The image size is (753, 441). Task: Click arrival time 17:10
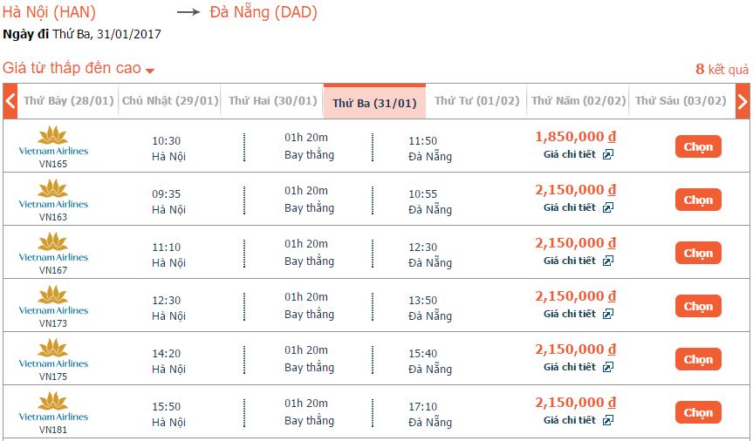tap(422, 407)
